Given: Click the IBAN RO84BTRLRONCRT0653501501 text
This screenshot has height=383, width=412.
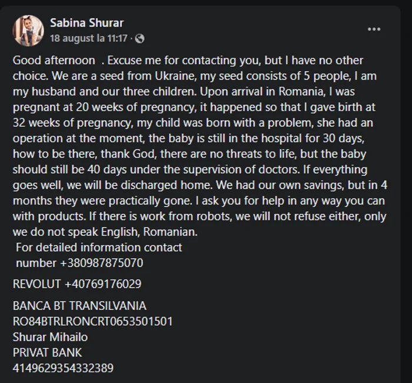Looking at the screenshot, I should [92, 322].
